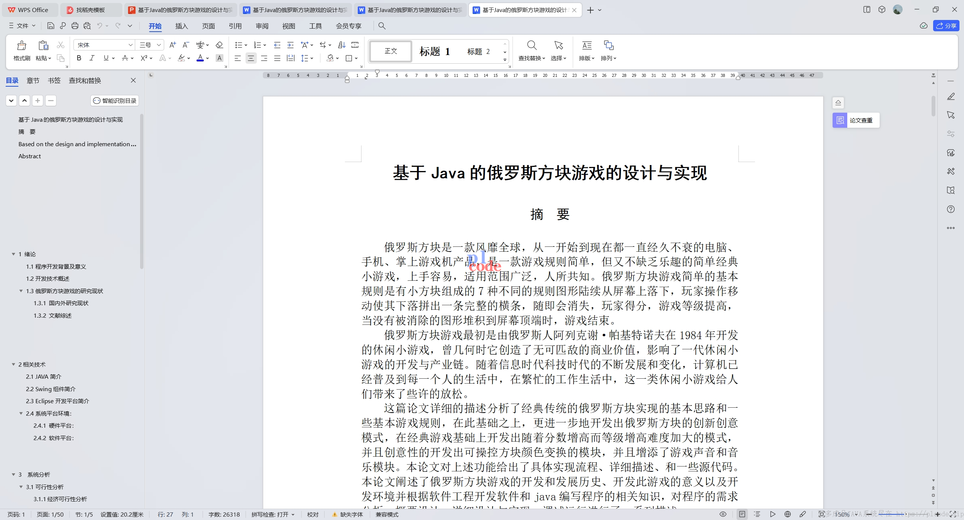Collapse the 2.4 系统平台环境 outline node
The image size is (964, 520).
point(21,413)
